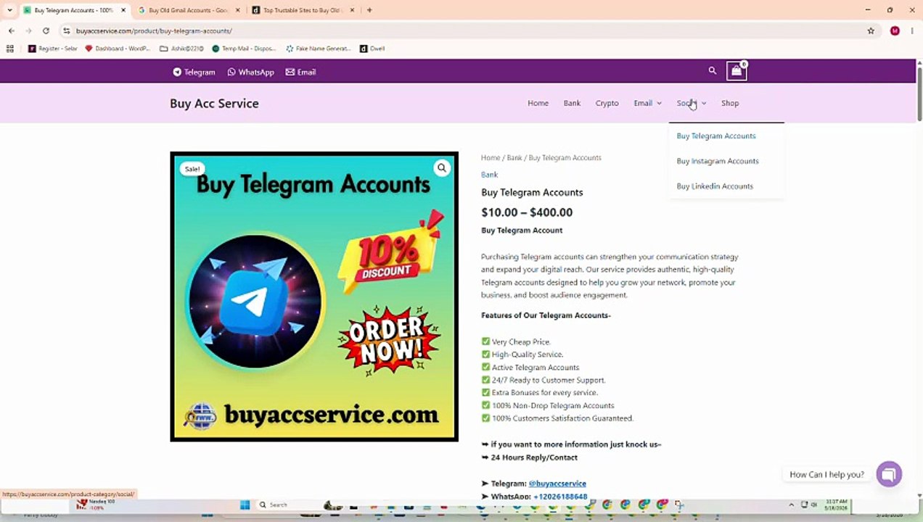Choose Buy Linkedin Accounts in submenu
The width and height of the screenshot is (923, 522).
coord(714,186)
